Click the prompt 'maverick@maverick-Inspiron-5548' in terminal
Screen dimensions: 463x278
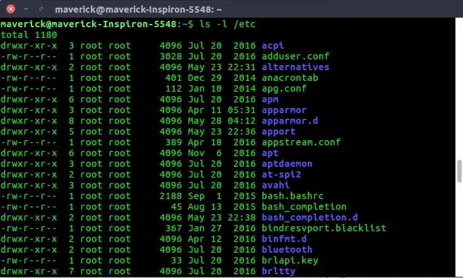click(88, 24)
